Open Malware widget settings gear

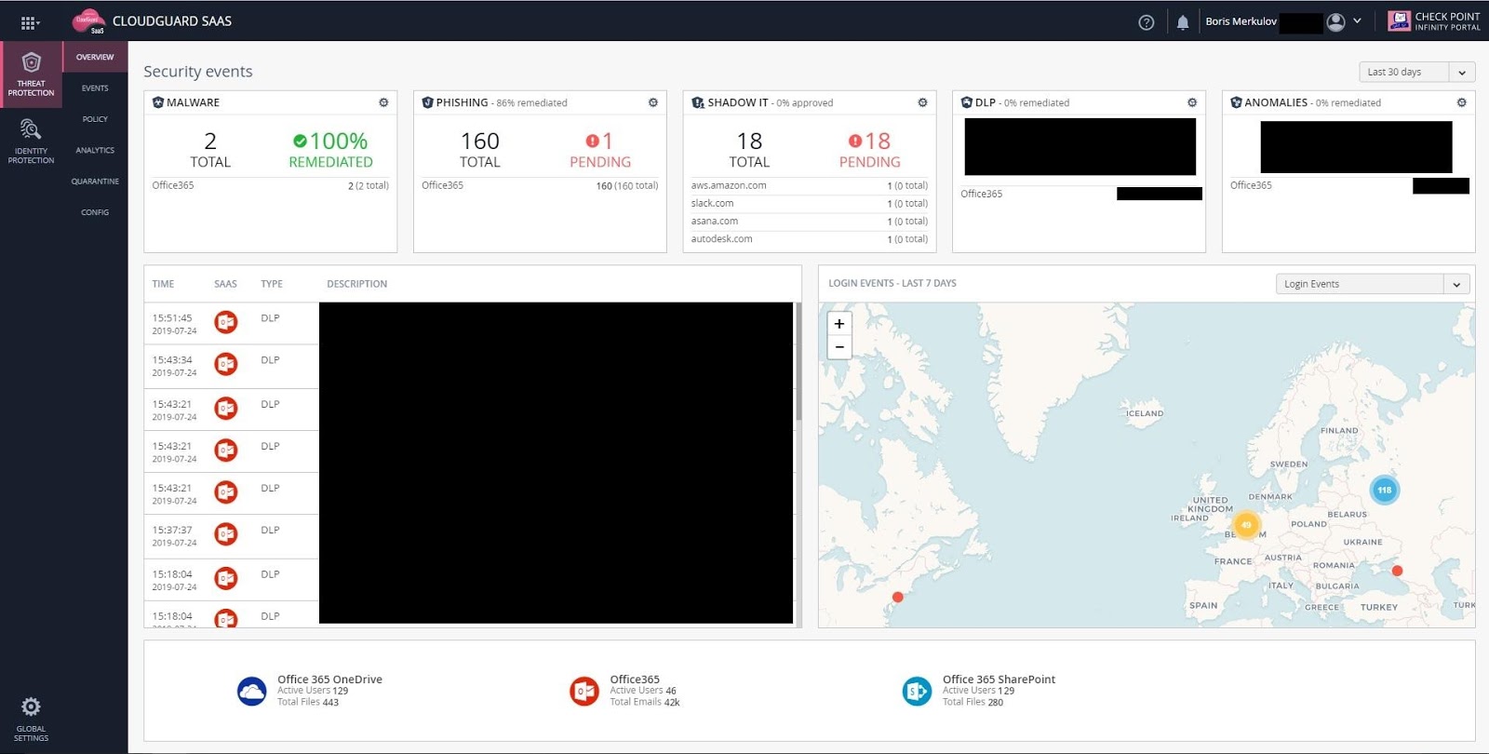click(383, 102)
